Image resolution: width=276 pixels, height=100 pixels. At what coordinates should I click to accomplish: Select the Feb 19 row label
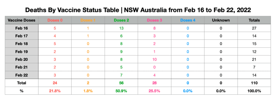[x=22, y=52]
